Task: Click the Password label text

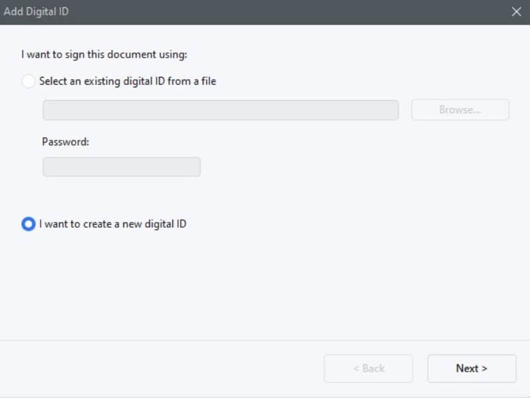Action: tap(65, 142)
